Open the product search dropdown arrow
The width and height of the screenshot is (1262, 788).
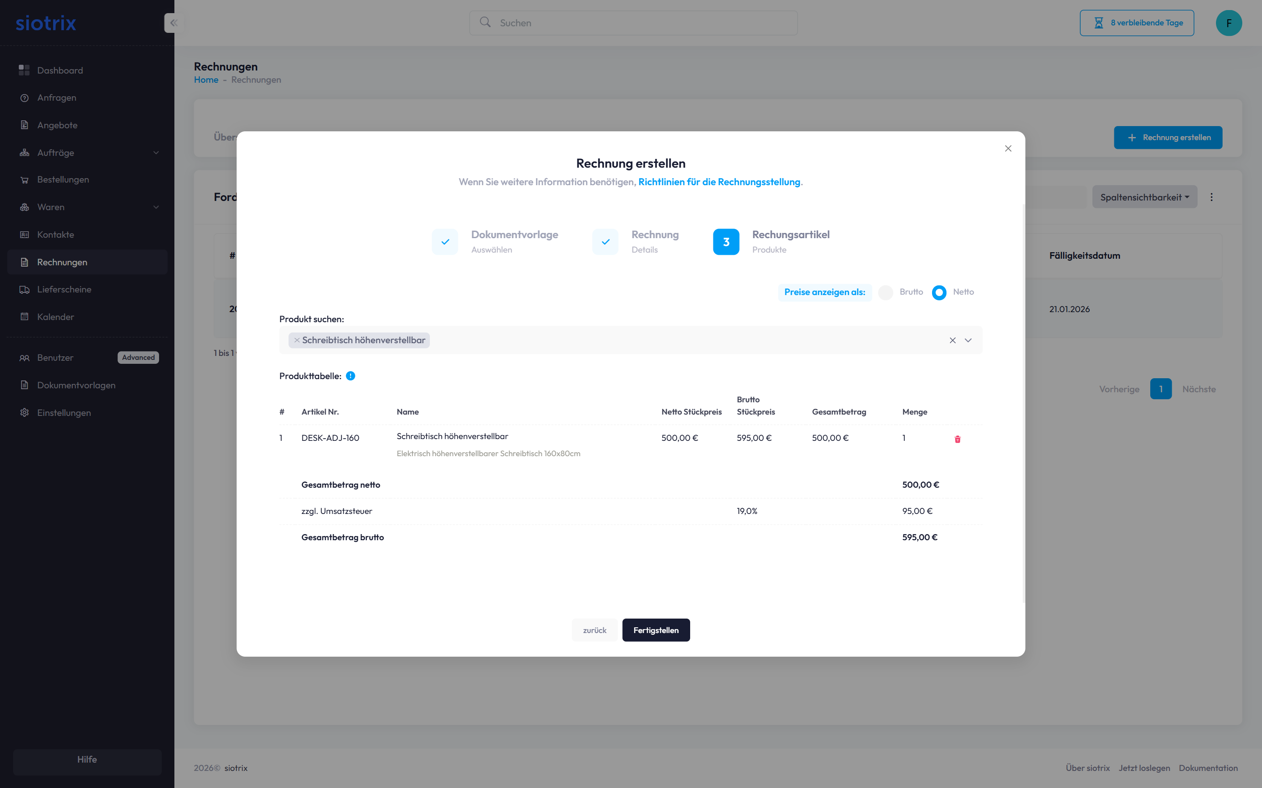coord(968,340)
